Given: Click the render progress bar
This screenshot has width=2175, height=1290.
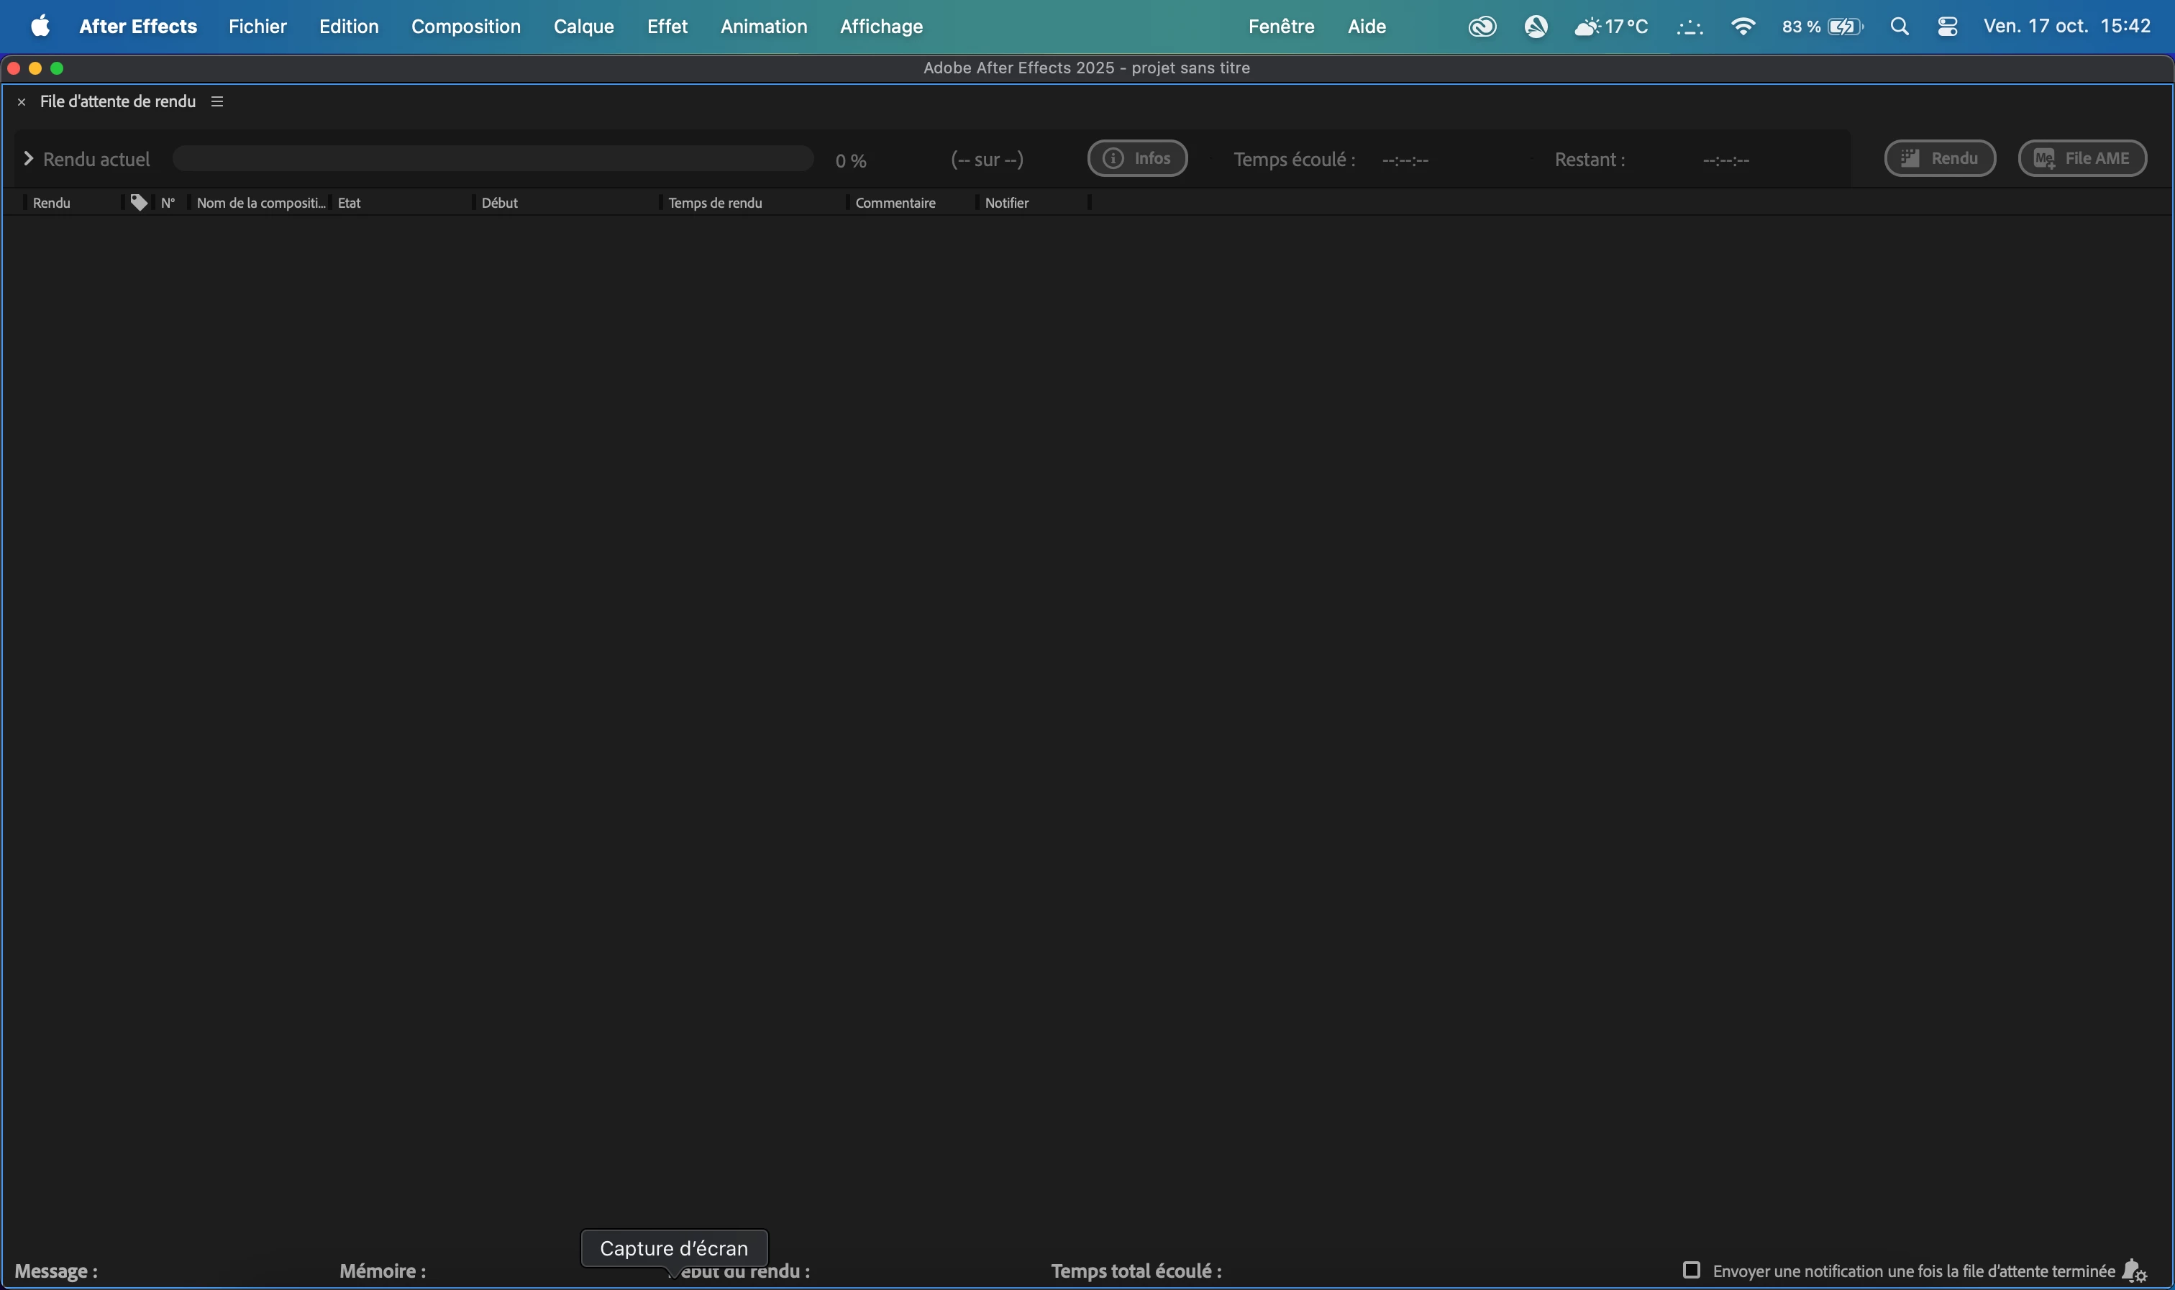Looking at the screenshot, I should [x=492, y=158].
